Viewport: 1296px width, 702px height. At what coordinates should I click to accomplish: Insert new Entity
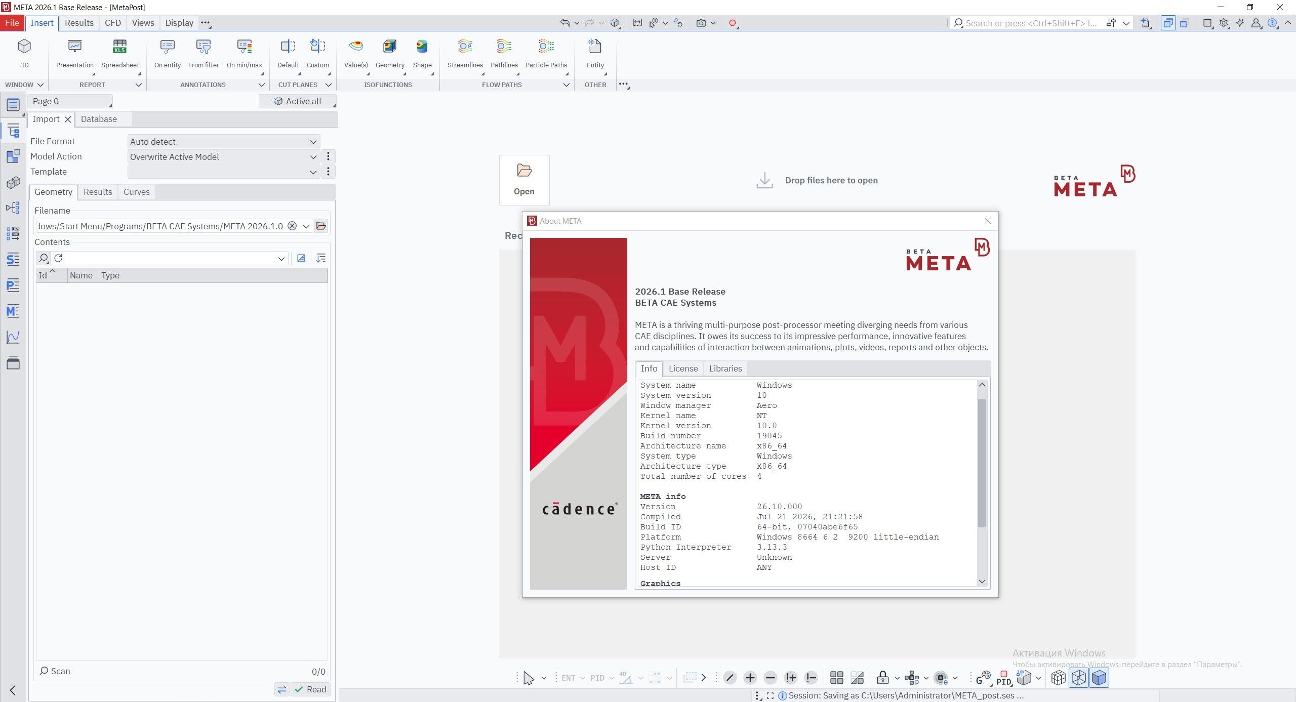click(x=595, y=53)
